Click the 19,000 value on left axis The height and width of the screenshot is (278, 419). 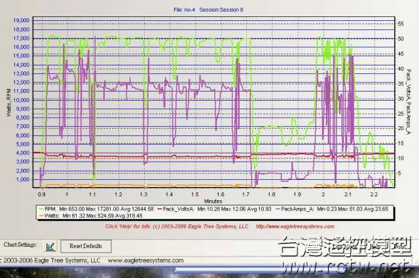[21, 20]
